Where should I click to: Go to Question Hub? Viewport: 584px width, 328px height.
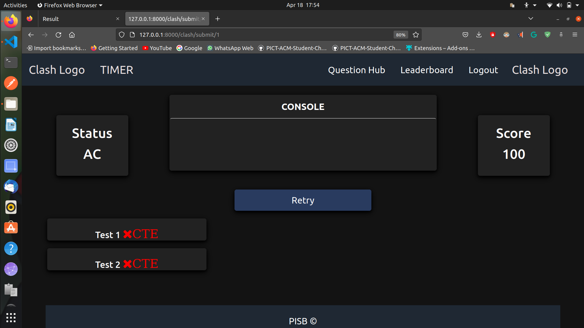pos(356,70)
